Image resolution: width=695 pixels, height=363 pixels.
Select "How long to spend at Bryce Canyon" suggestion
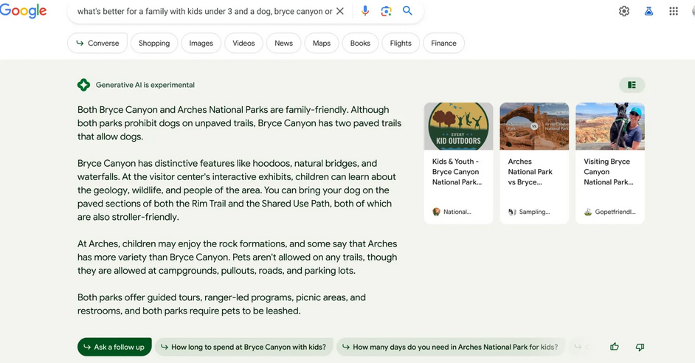point(243,347)
